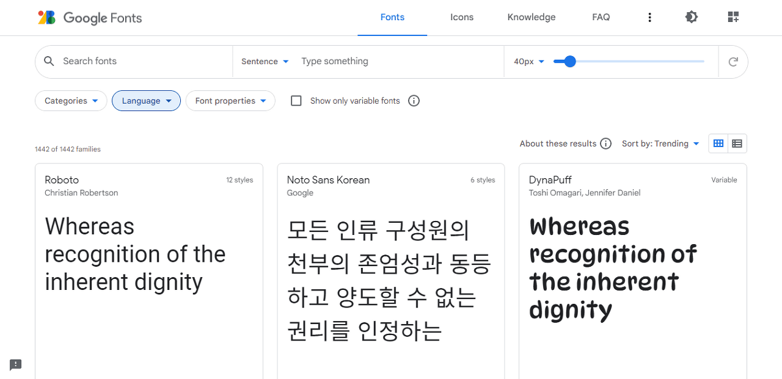Switch to the Icons tab
Viewport: 782px width, 379px height.
pyautogui.click(x=462, y=17)
